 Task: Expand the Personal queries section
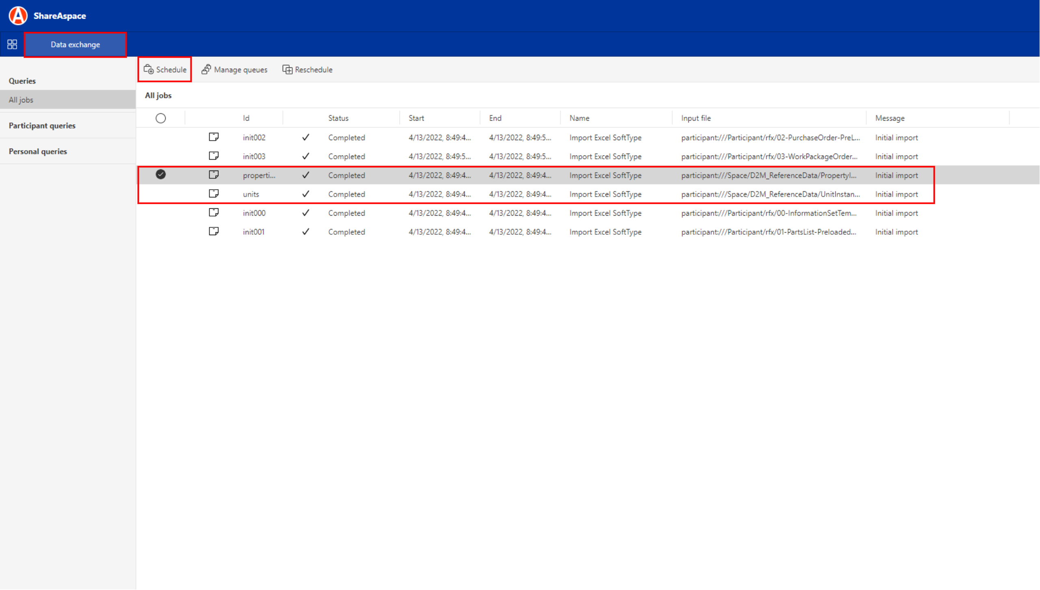38,151
